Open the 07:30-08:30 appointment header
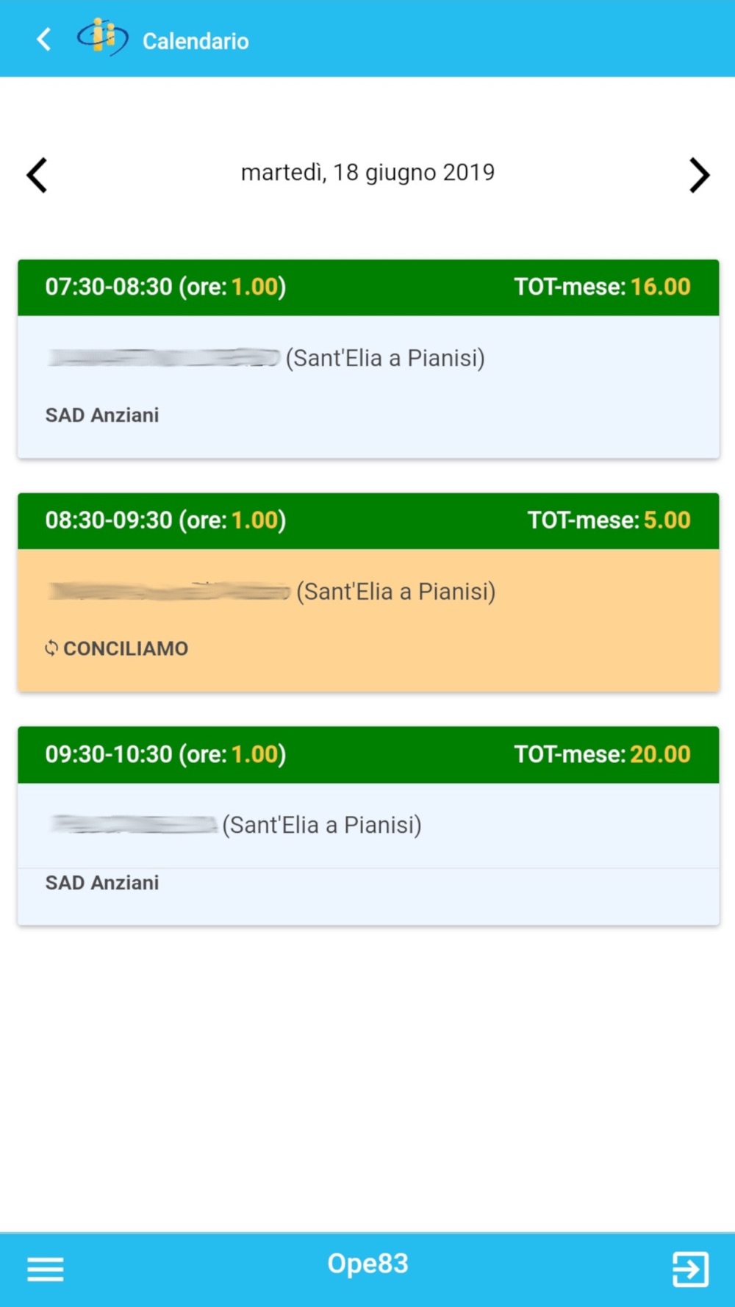The width and height of the screenshot is (735, 1307). tap(165, 287)
